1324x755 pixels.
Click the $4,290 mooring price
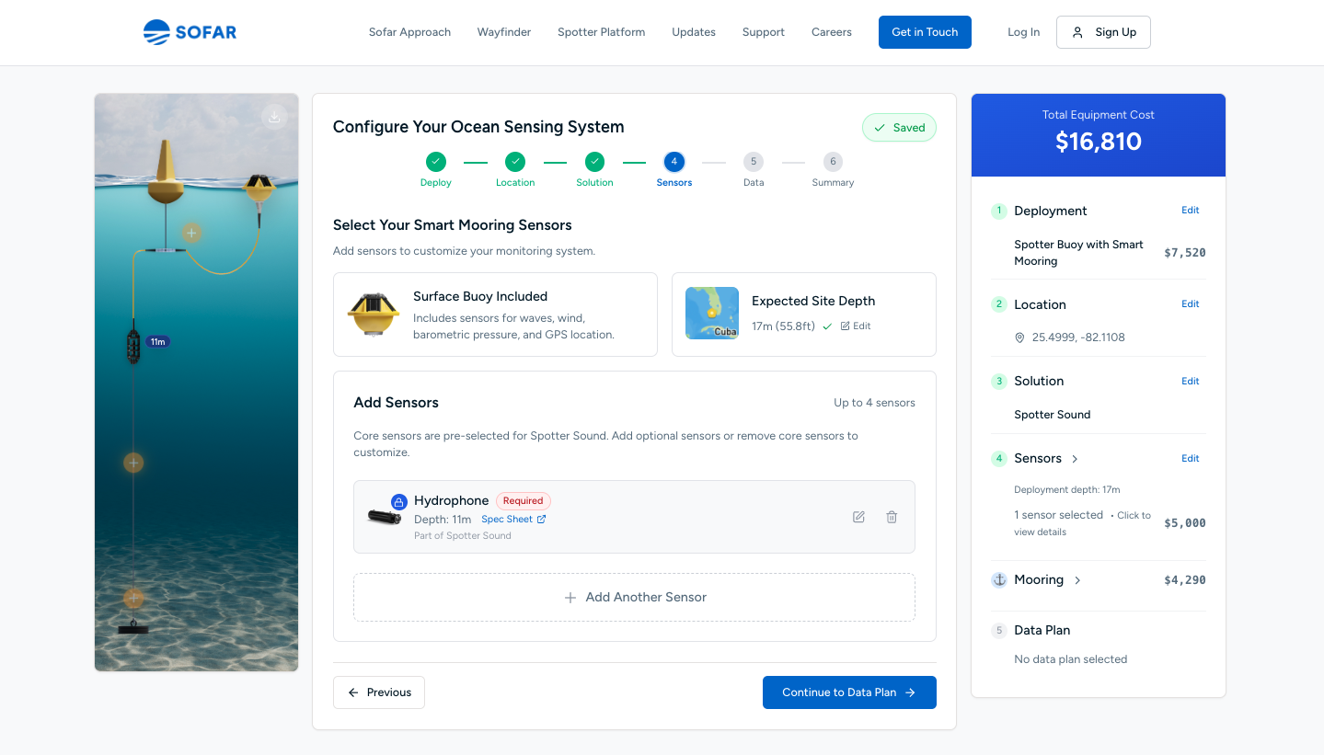[1185, 580]
